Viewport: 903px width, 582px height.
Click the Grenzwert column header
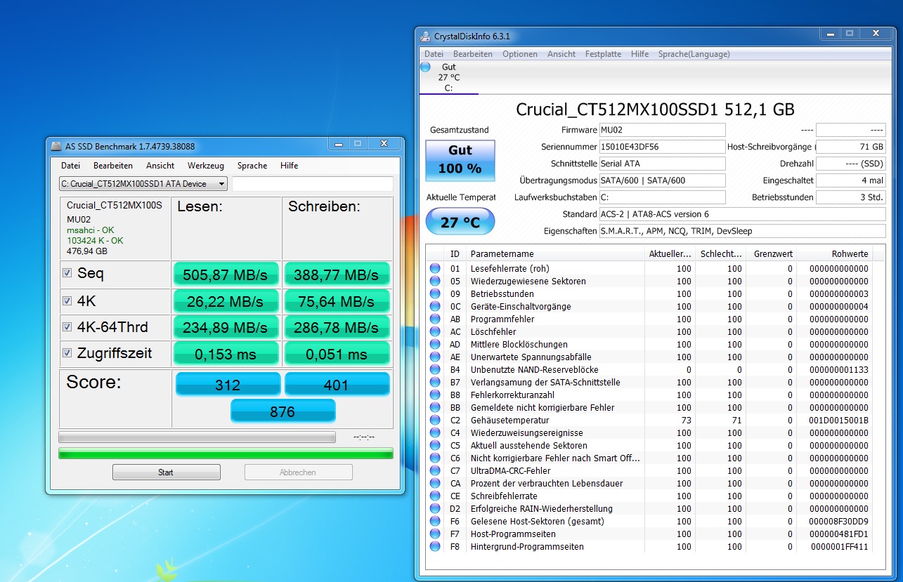pos(771,253)
